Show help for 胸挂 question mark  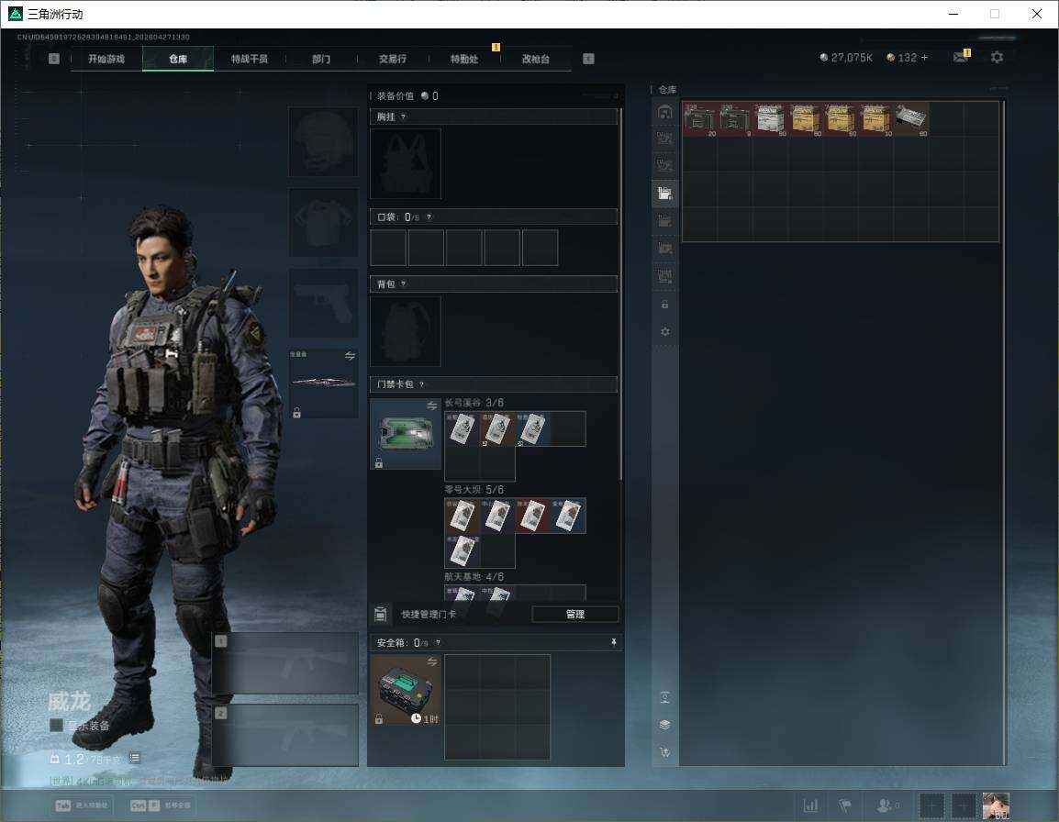403,117
